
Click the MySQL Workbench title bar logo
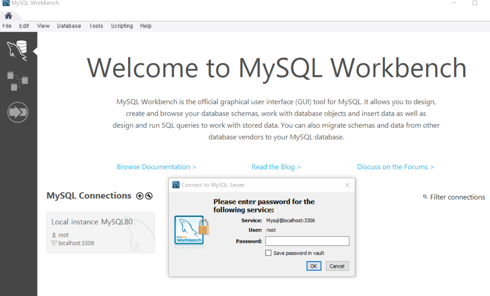coord(6,3)
